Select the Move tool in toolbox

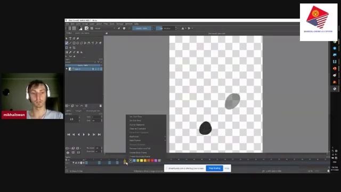70,47
